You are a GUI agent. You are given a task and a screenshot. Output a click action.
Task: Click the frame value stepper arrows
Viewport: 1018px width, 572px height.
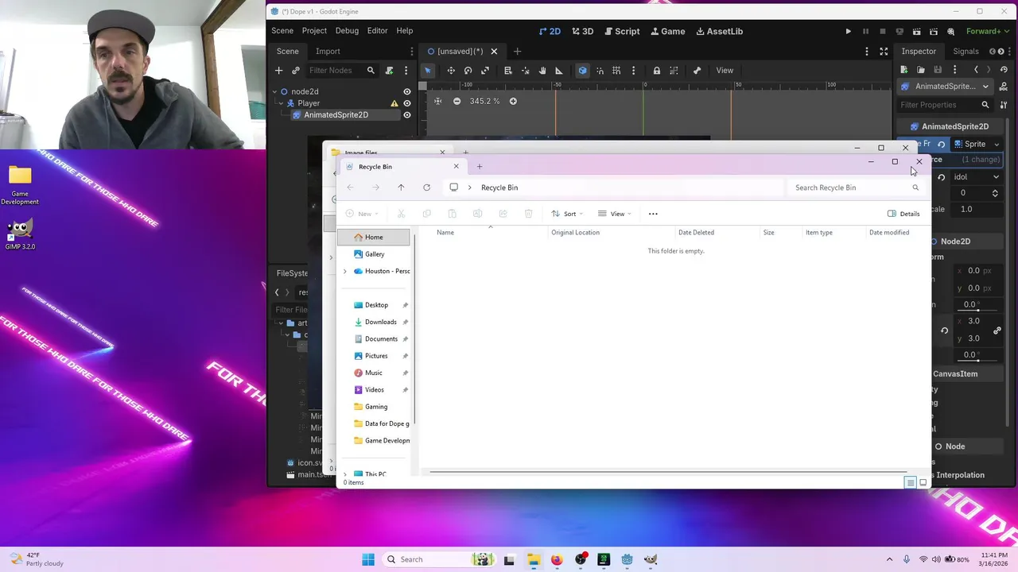point(995,193)
